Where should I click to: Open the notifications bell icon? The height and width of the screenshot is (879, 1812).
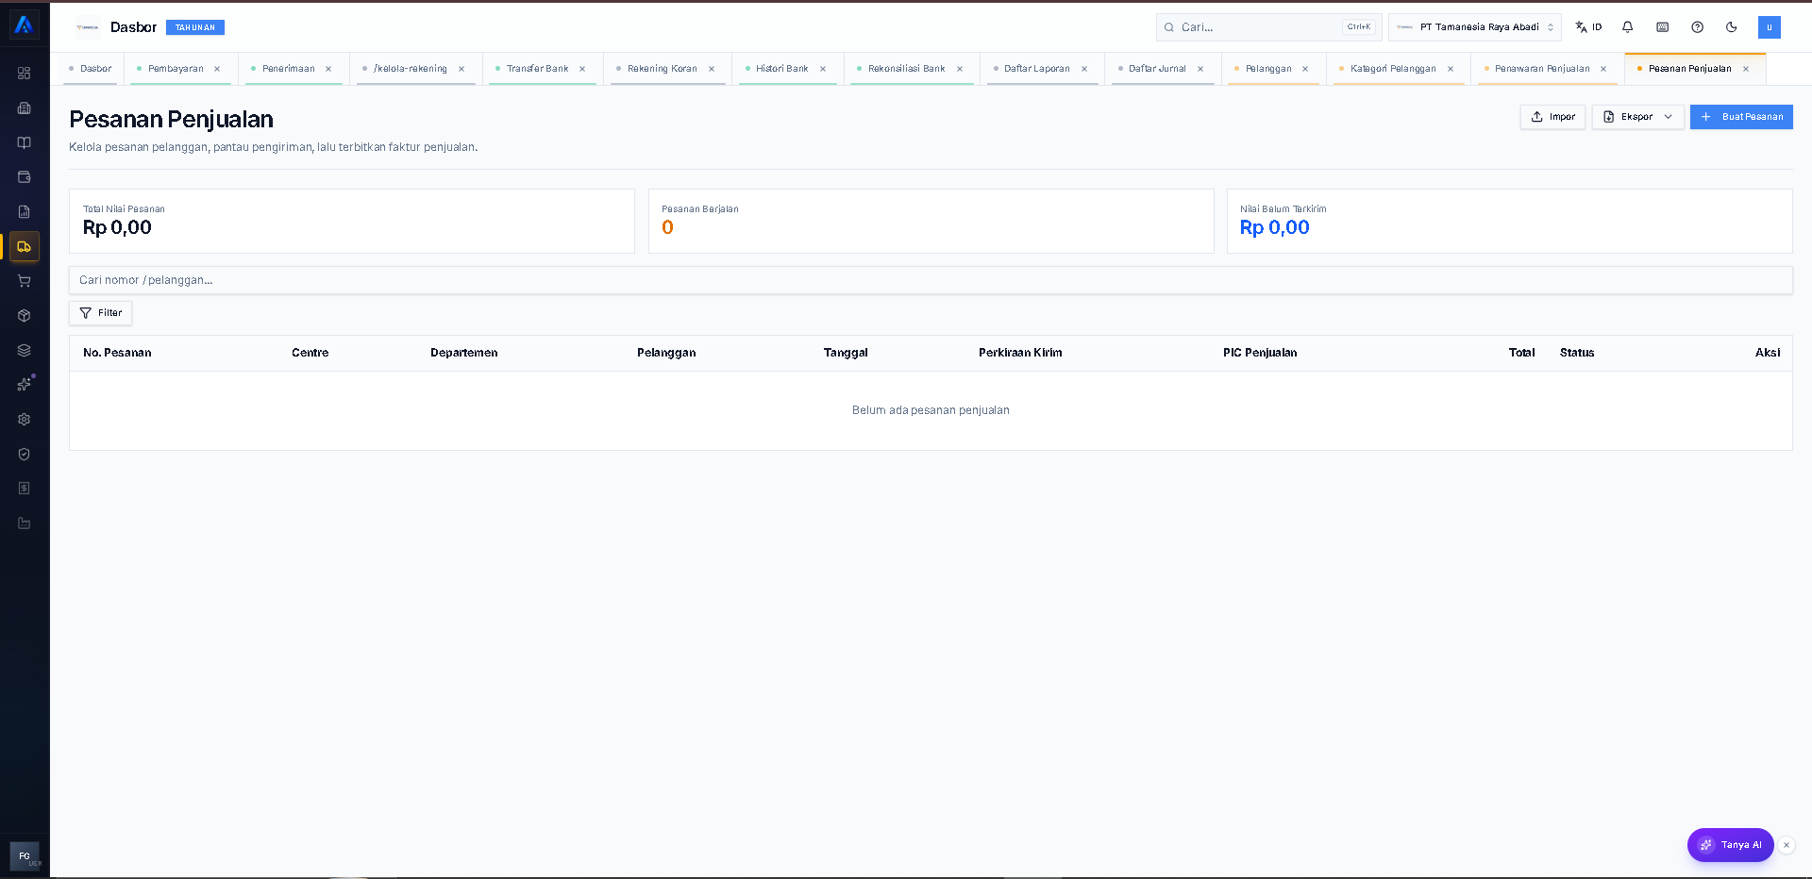[1628, 27]
